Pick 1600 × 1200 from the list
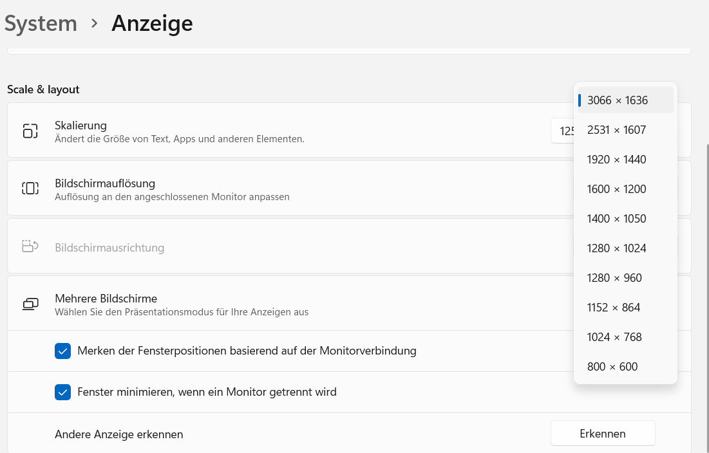Screen dimensions: 709x453 click(x=625, y=189)
